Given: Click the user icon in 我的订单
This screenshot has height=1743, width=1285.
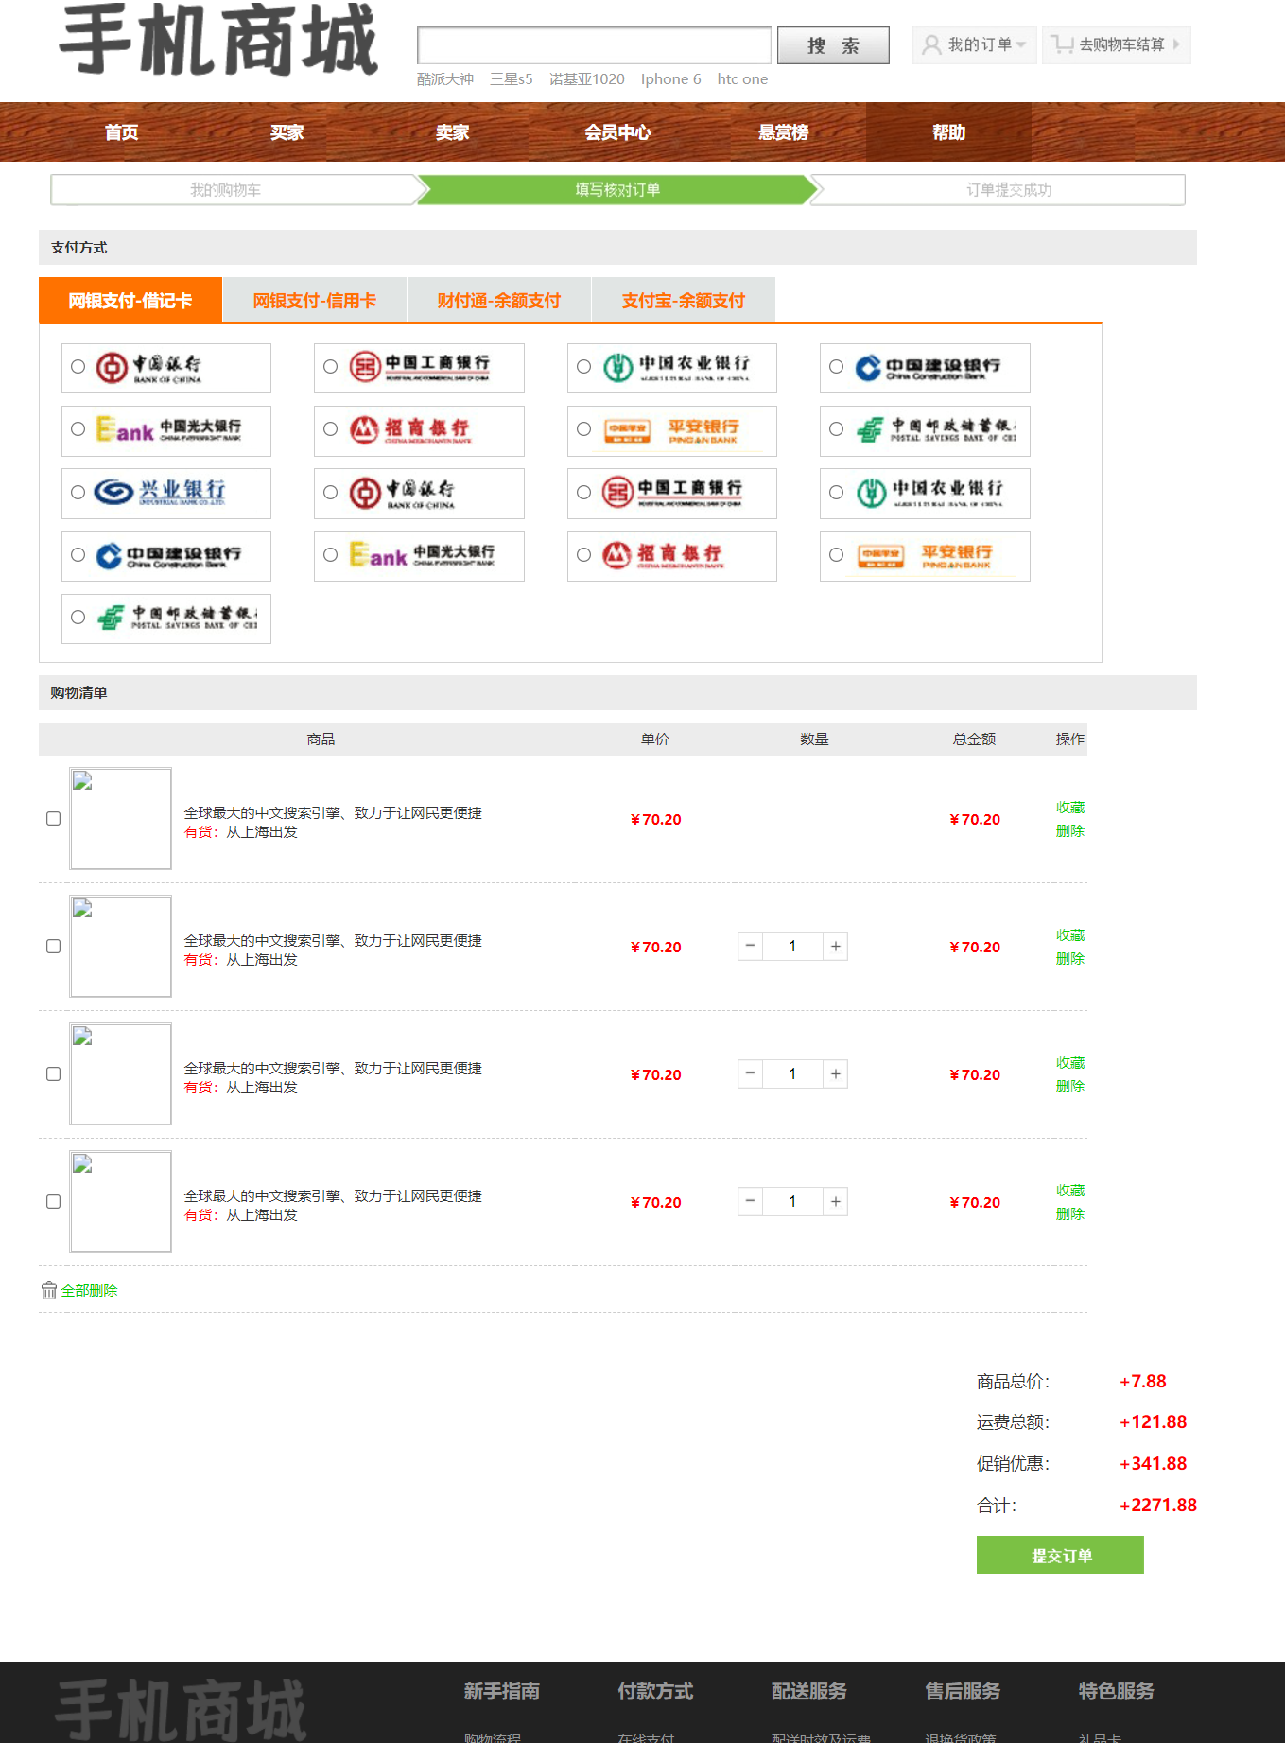Looking at the screenshot, I should (931, 44).
